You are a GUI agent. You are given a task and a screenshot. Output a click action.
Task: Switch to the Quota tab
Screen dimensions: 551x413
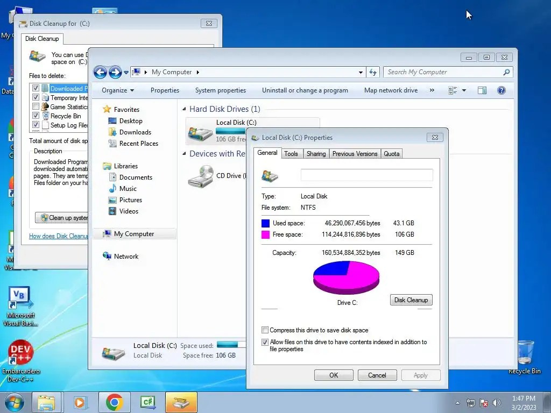tap(392, 154)
